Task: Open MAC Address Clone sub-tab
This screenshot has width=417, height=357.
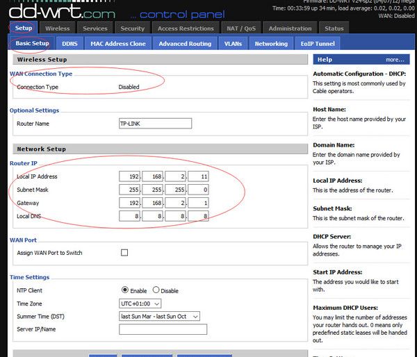Action: click(118, 44)
